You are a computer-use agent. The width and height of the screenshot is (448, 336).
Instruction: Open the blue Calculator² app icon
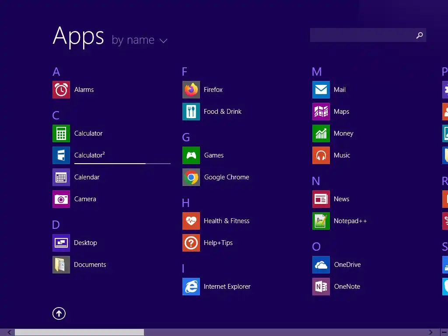coord(61,155)
